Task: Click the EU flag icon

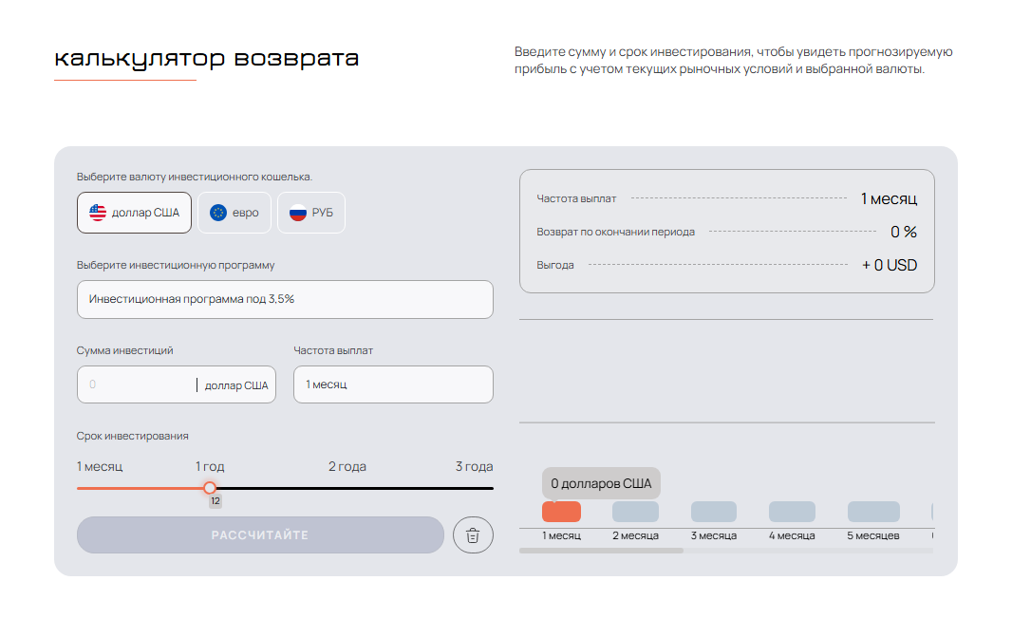Action: (218, 213)
